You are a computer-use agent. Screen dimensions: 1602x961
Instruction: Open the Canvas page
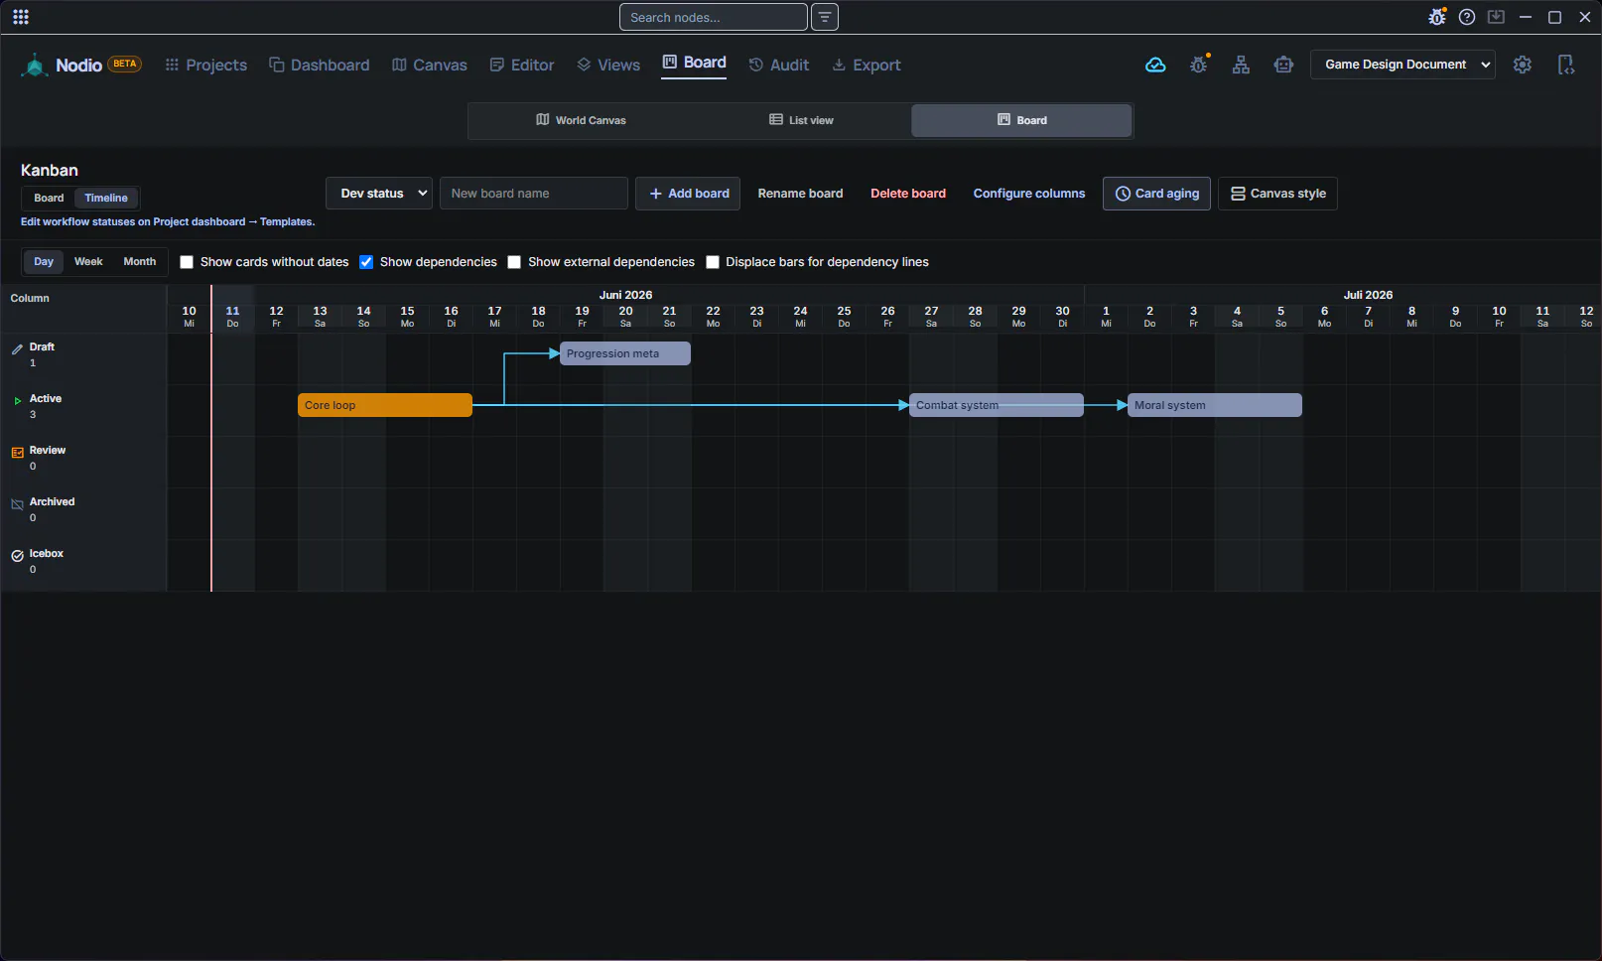point(430,65)
